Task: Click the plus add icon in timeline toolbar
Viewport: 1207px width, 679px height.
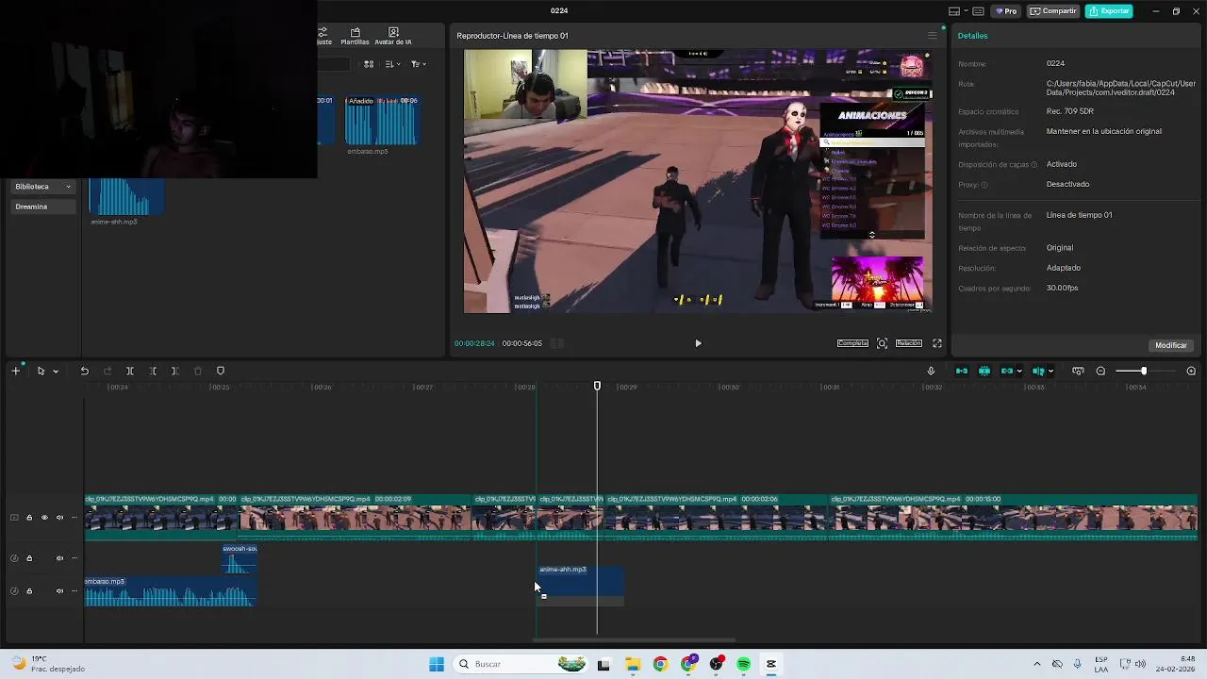Action: pyautogui.click(x=15, y=371)
